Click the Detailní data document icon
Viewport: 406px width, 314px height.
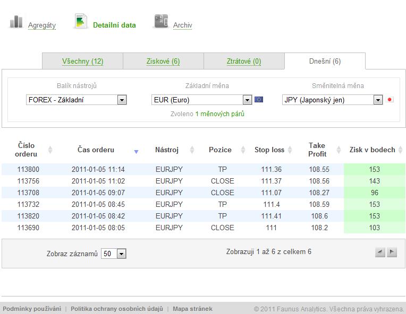click(81, 21)
